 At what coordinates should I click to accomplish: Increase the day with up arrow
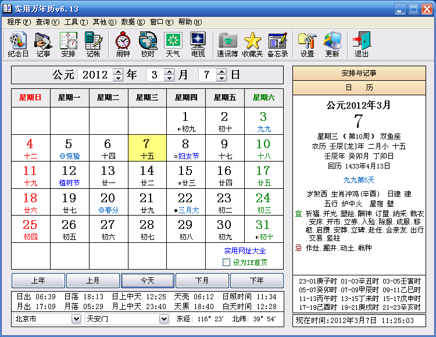pos(221,71)
